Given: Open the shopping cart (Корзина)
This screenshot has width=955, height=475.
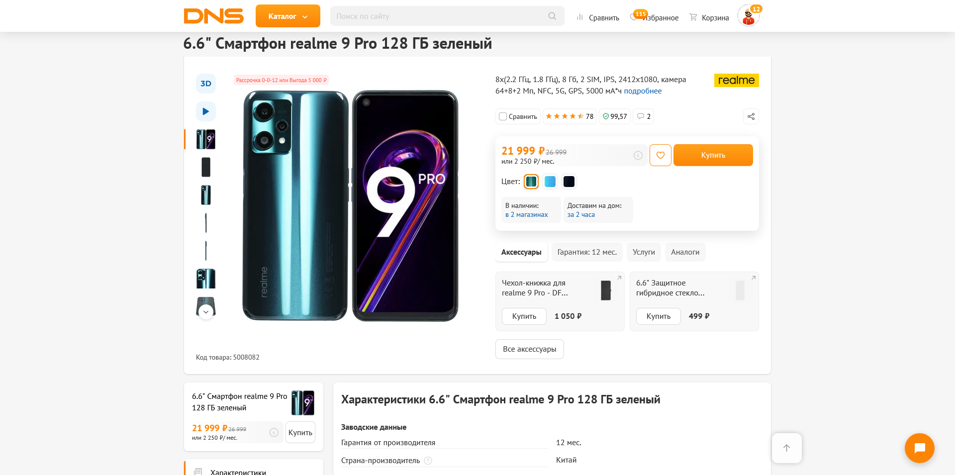Looking at the screenshot, I should tap(709, 17).
